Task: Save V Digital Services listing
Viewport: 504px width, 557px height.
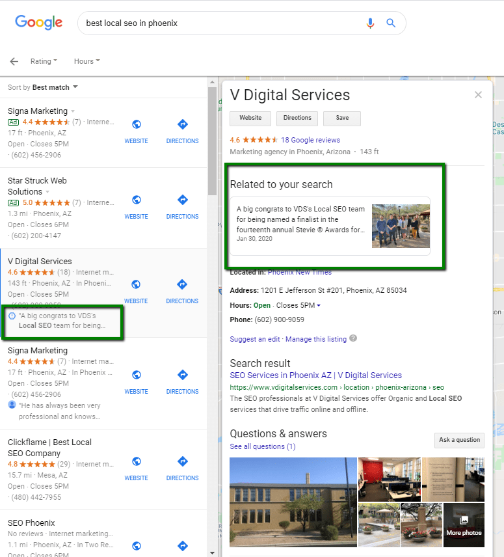Action: (x=342, y=118)
